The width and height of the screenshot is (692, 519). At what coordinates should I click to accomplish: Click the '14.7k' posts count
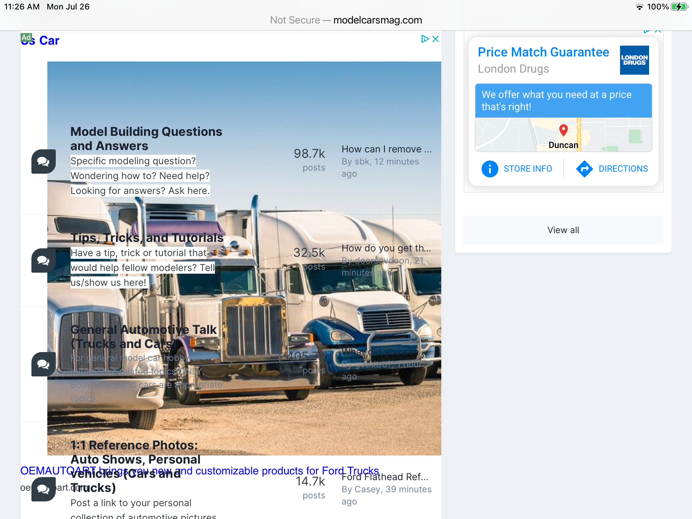[310, 481]
